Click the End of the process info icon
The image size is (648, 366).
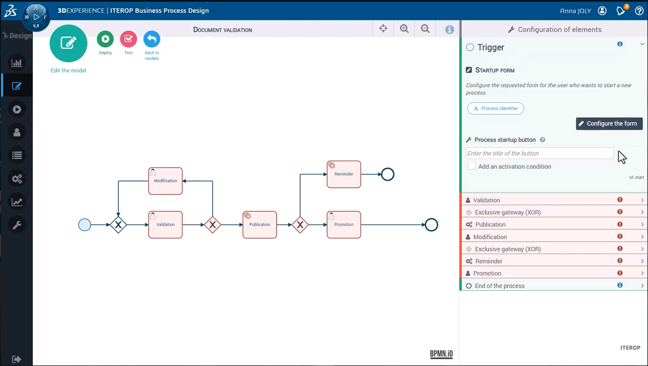[x=620, y=285]
